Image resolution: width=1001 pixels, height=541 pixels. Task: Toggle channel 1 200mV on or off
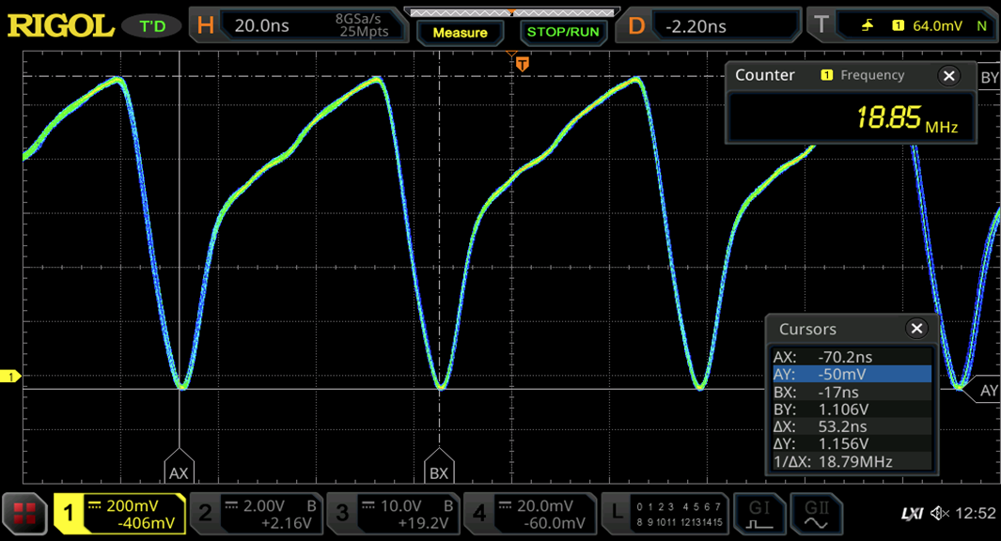[x=120, y=514]
